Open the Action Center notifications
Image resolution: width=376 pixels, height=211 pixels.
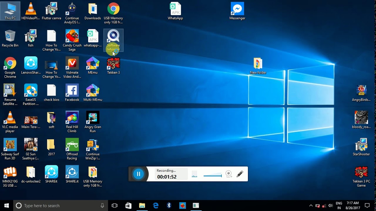pos(367,205)
